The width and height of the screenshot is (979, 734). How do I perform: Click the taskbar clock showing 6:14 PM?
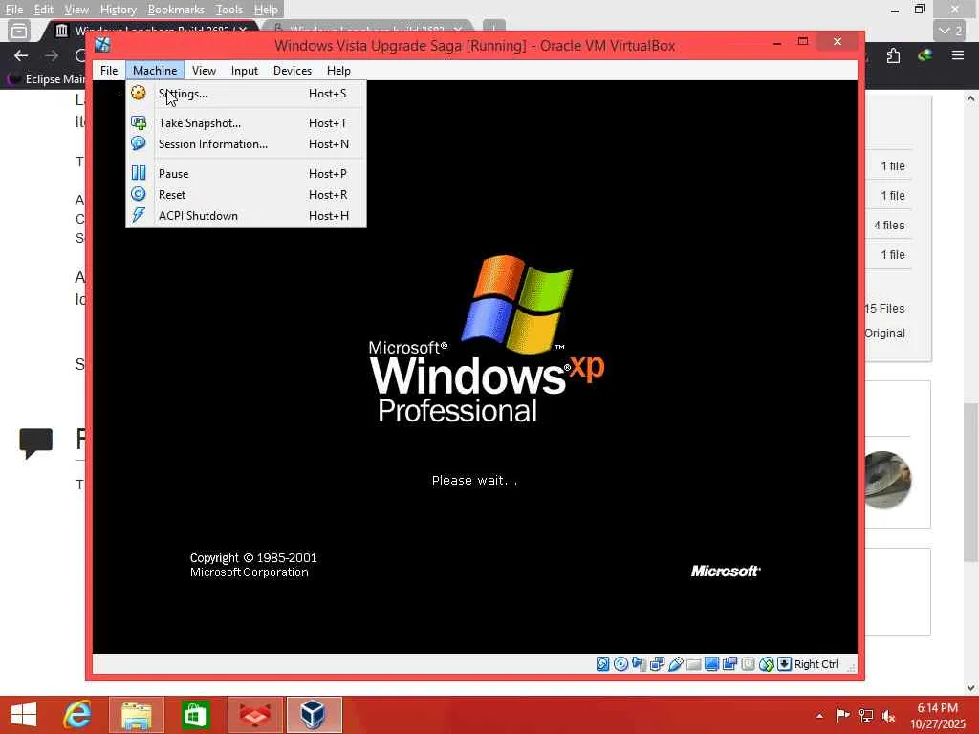coord(937,716)
